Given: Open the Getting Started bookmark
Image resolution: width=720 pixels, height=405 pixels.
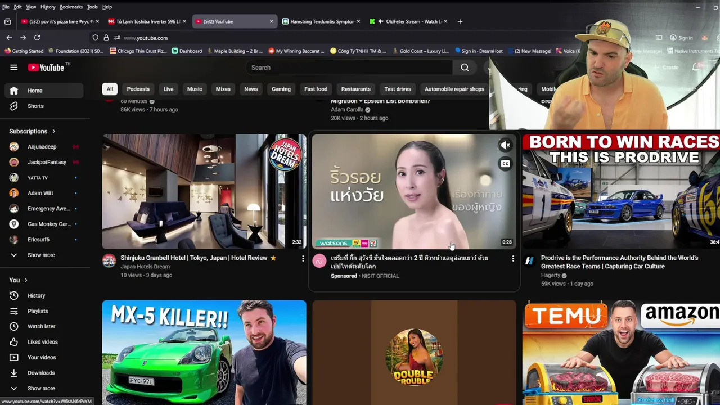Looking at the screenshot, I should pos(24,51).
